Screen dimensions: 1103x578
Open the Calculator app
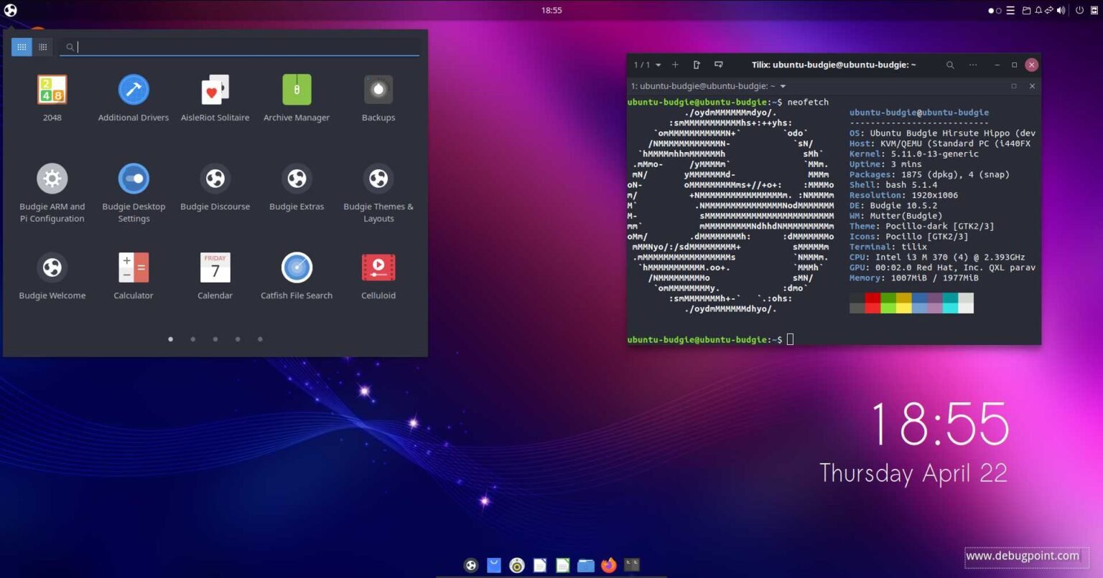click(133, 267)
